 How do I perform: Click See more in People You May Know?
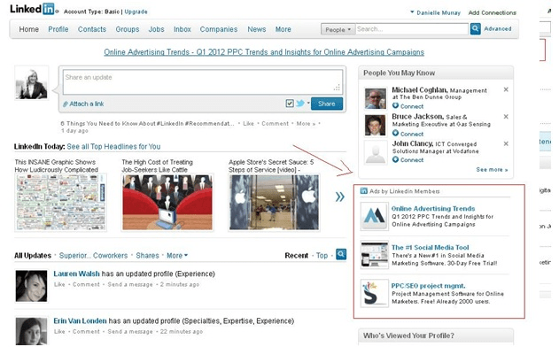click(x=492, y=170)
